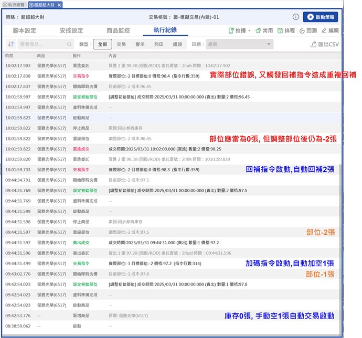
Task: Click the 啟動策略 start button
Action: pos(321,17)
